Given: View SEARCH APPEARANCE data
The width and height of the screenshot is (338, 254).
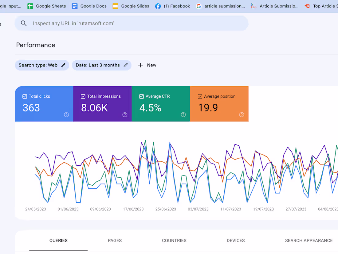Looking at the screenshot, I should pyautogui.click(x=309, y=240).
